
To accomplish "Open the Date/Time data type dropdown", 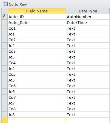I will click(88, 22).
